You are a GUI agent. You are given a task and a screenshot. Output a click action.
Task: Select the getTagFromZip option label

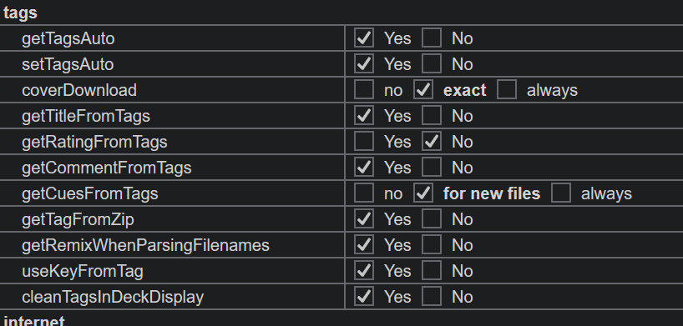pyautogui.click(x=78, y=219)
